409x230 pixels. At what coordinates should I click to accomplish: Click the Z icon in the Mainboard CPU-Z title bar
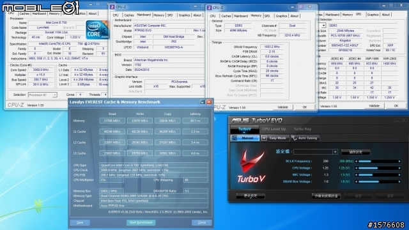tap(112, 7)
